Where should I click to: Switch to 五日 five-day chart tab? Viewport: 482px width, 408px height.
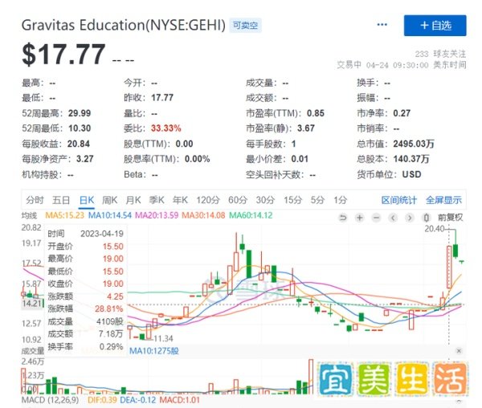pos(61,200)
